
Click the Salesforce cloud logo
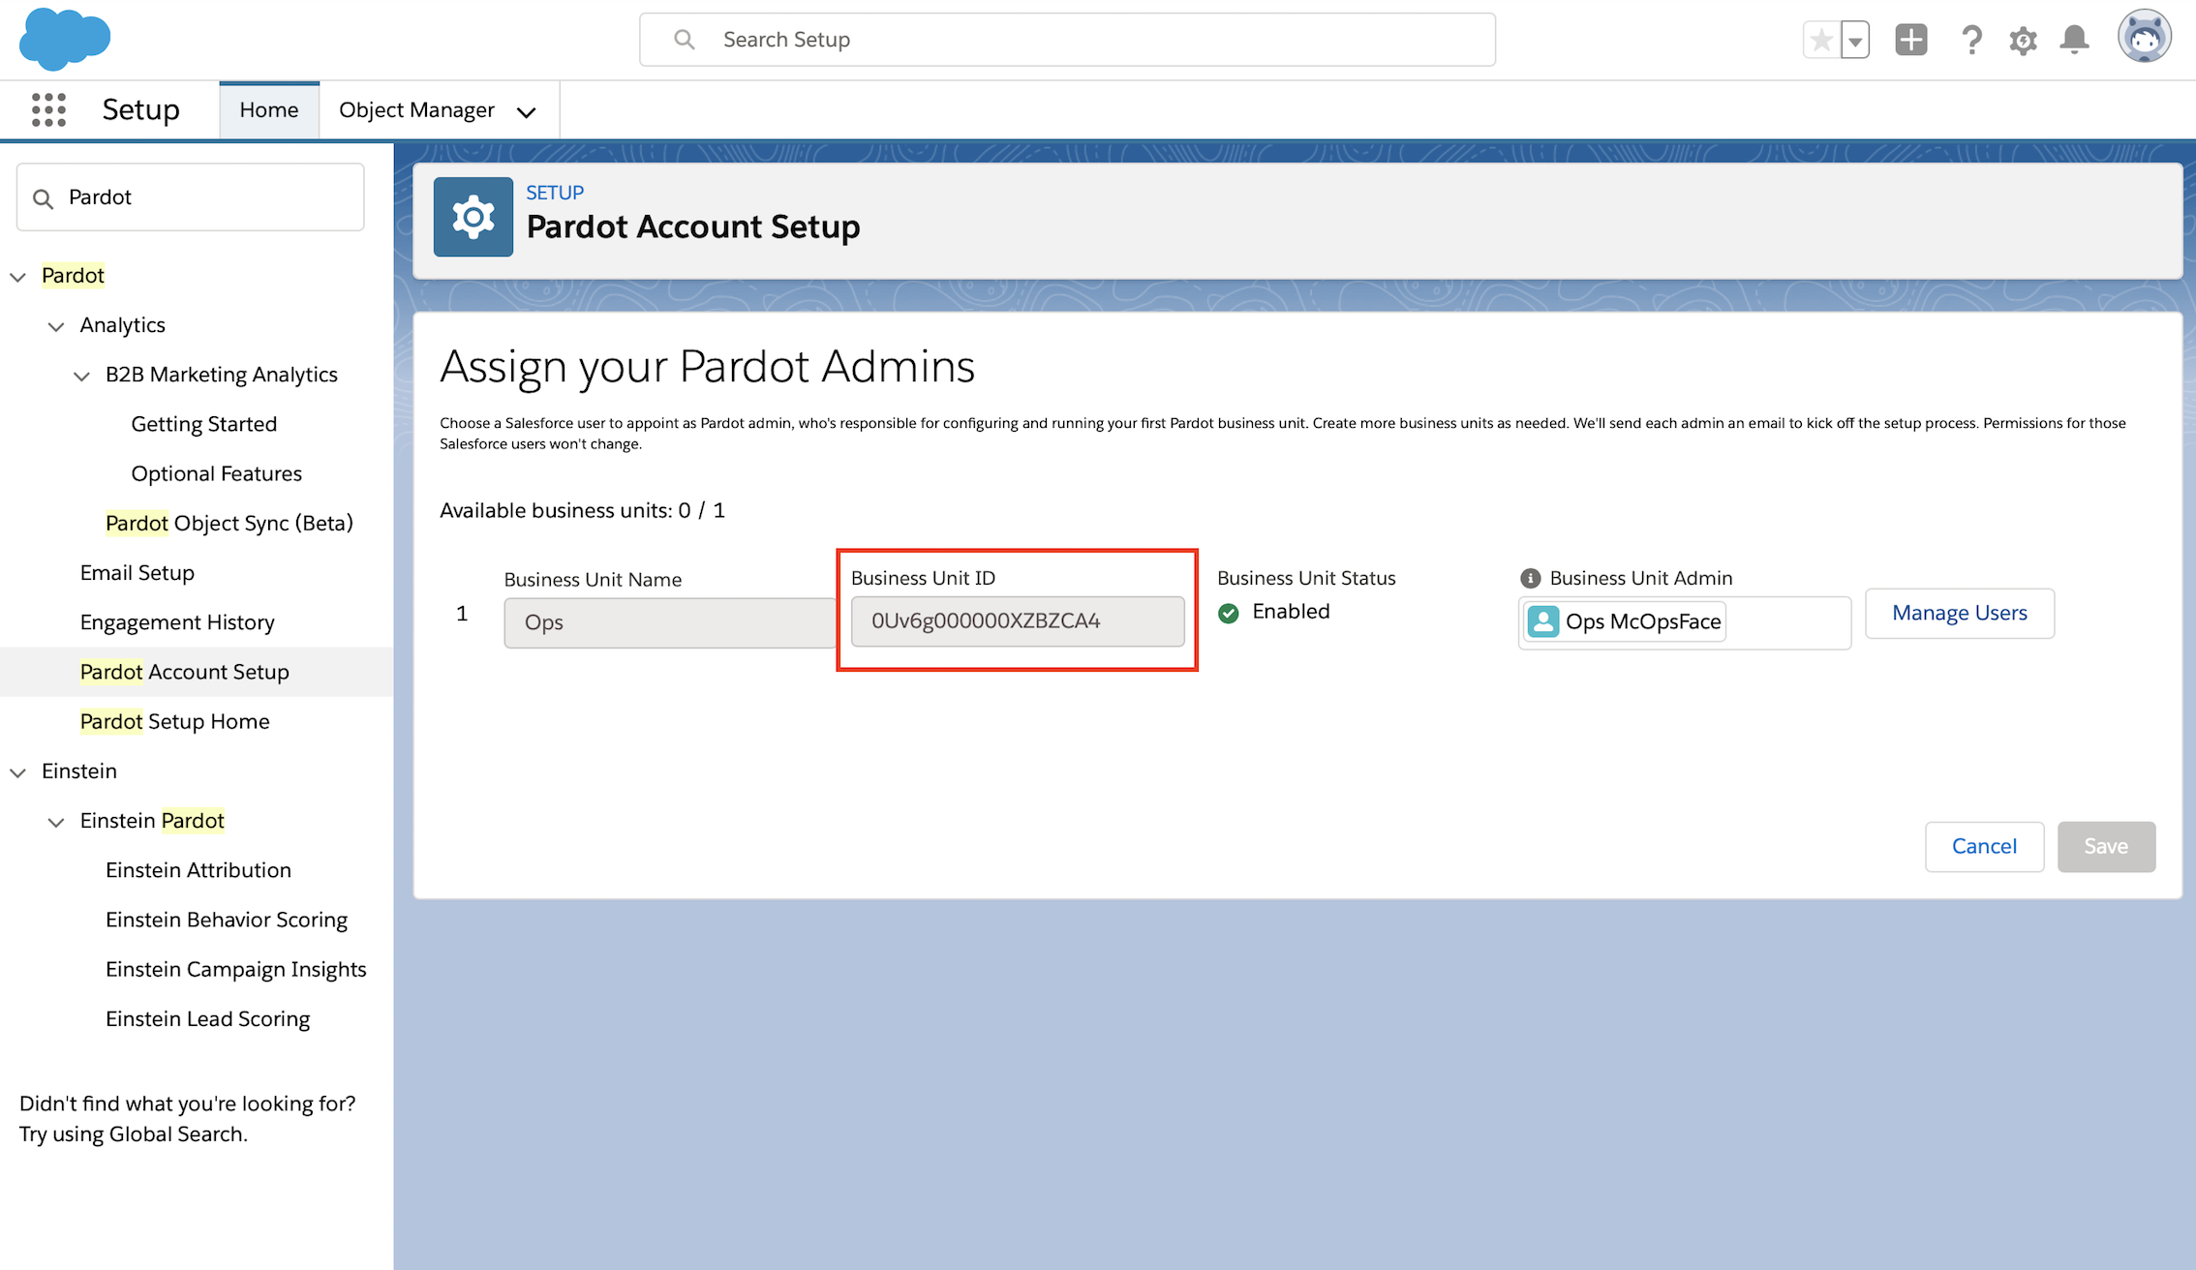[x=65, y=39]
